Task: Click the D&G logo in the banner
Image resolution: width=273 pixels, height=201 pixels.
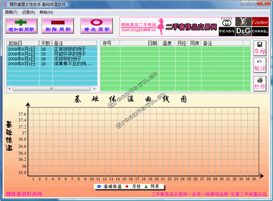Action: pyautogui.click(x=243, y=32)
